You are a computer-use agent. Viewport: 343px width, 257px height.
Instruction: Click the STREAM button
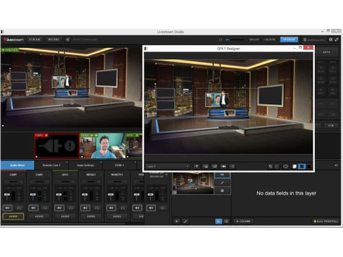click(x=34, y=40)
